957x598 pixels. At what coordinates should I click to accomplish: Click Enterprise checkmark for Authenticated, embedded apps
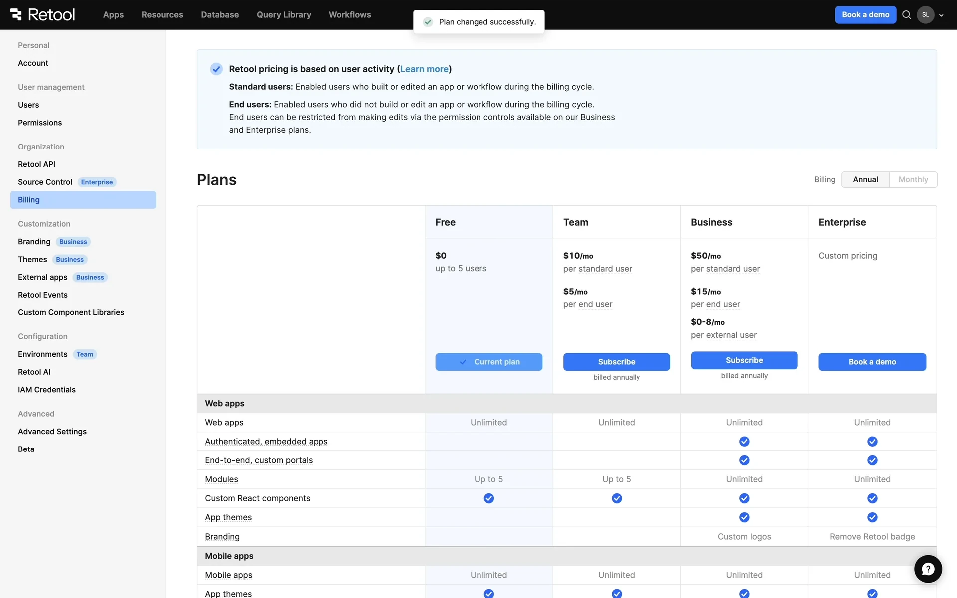pos(872,442)
